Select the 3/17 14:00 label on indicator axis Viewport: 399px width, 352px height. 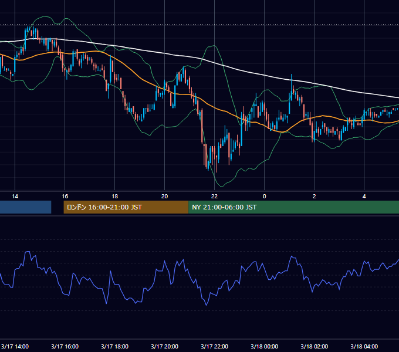click(x=15, y=346)
